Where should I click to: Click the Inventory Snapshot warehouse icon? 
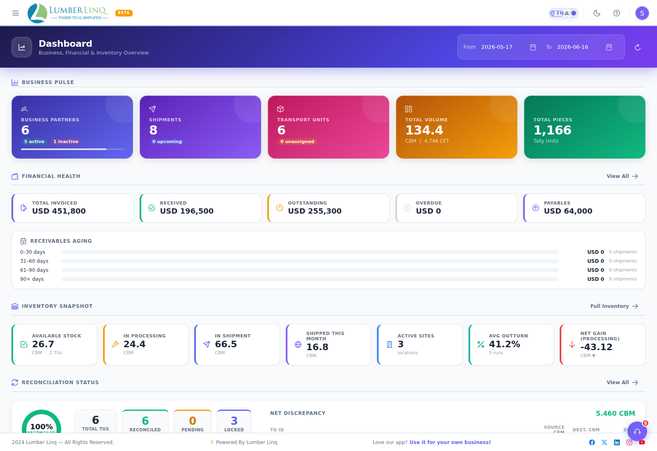coord(15,306)
